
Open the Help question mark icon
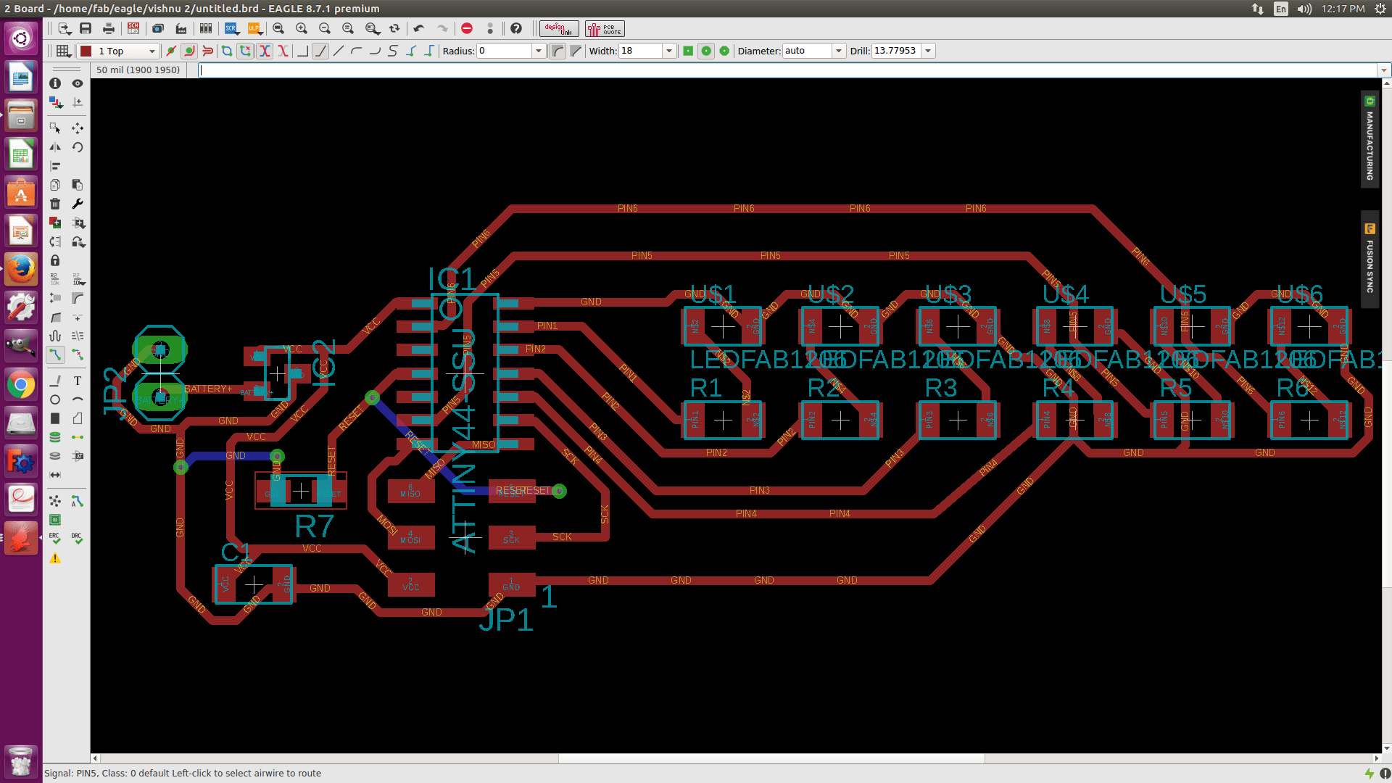(x=515, y=28)
